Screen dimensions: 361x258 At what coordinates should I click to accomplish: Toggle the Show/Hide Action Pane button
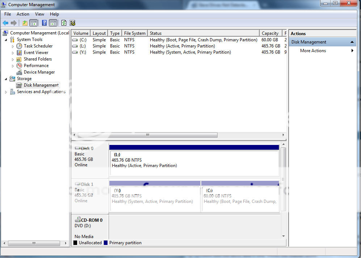pyautogui.click(x=53, y=23)
